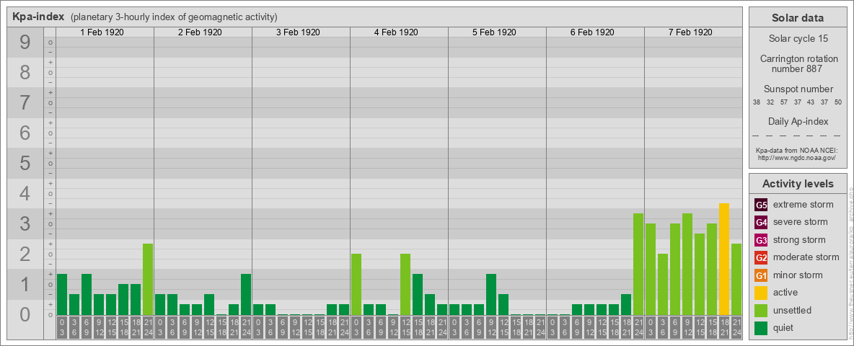
Task: Click the G4 severe storm icon
Action: tap(762, 223)
